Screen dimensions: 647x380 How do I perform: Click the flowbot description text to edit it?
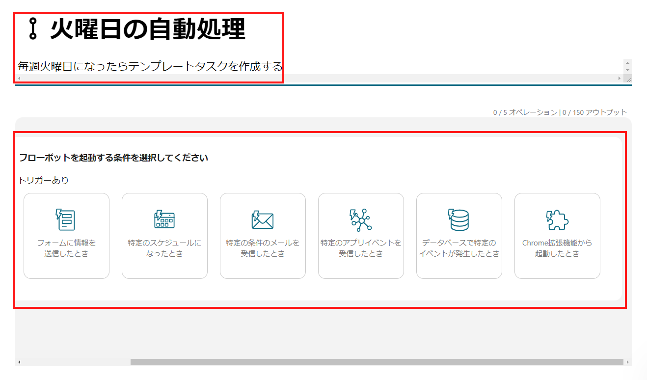tap(147, 64)
